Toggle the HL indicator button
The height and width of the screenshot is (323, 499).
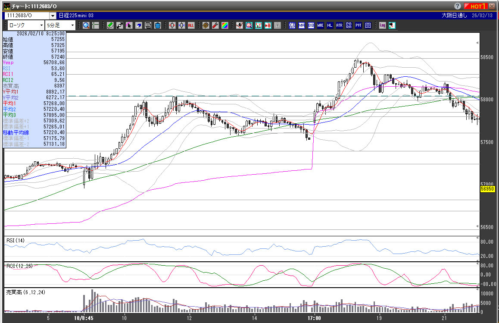click(x=330, y=25)
